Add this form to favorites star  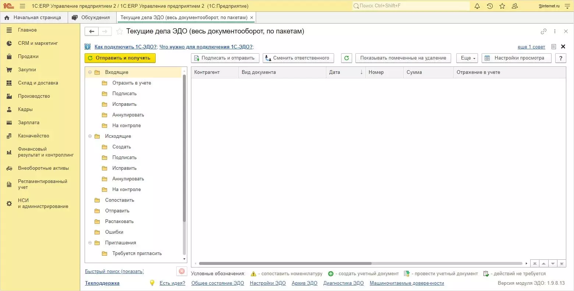click(x=120, y=32)
